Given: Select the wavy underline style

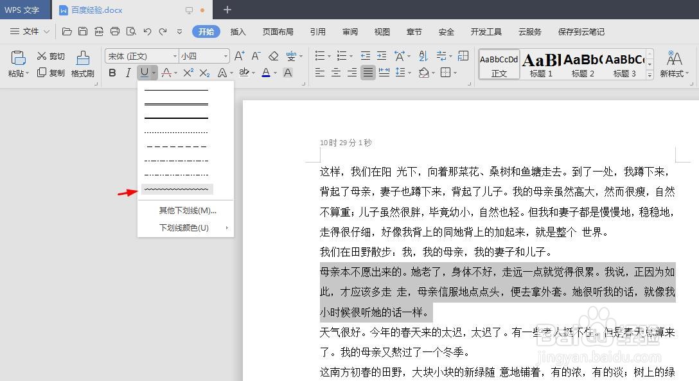Looking at the screenshot, I should pos(177,188).
